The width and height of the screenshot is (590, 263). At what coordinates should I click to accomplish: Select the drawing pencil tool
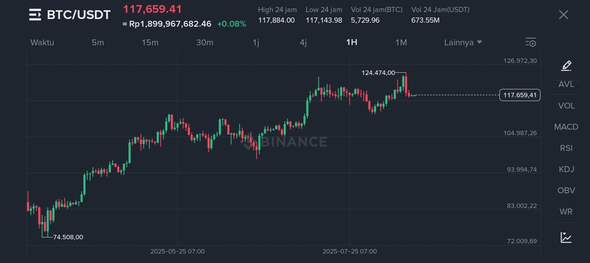pyautogui.click(x=566, y=66)
